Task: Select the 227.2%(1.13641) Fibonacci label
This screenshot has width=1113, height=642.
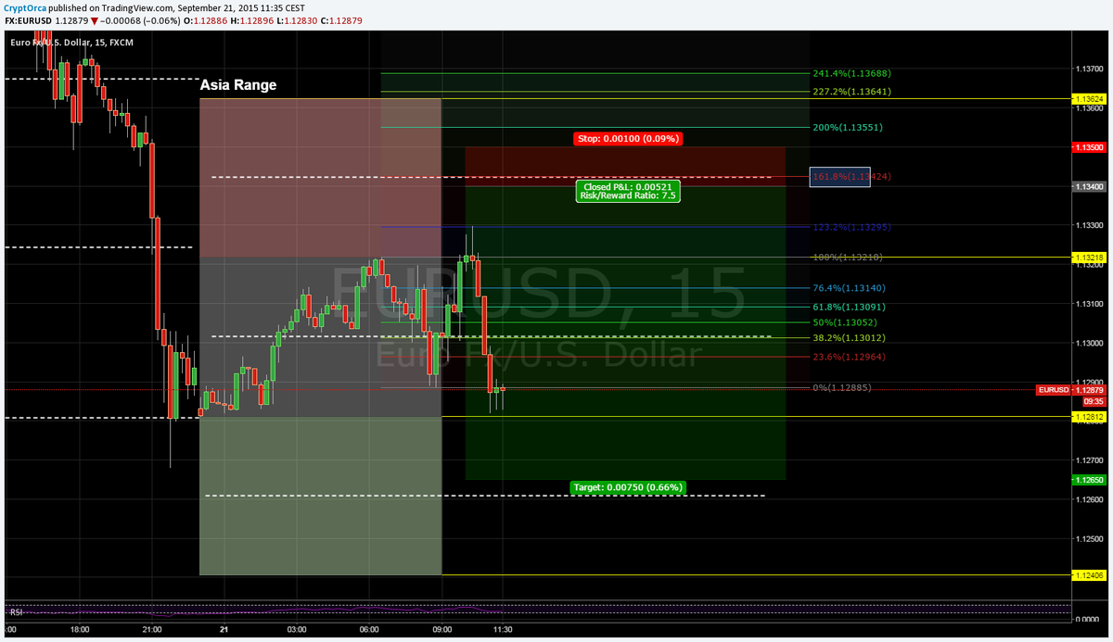Action: point(851,92)
